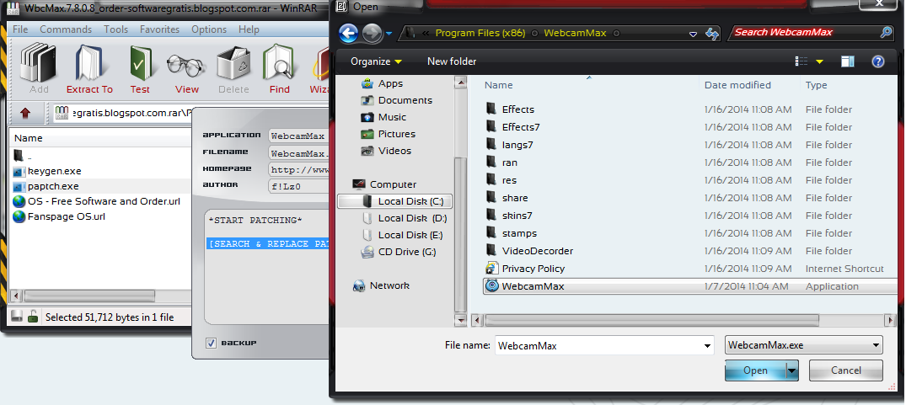Open Help with the question mark icon

(877, 61)
